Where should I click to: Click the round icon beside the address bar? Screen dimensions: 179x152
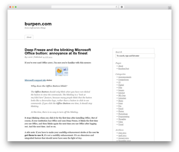pos(122,7)
